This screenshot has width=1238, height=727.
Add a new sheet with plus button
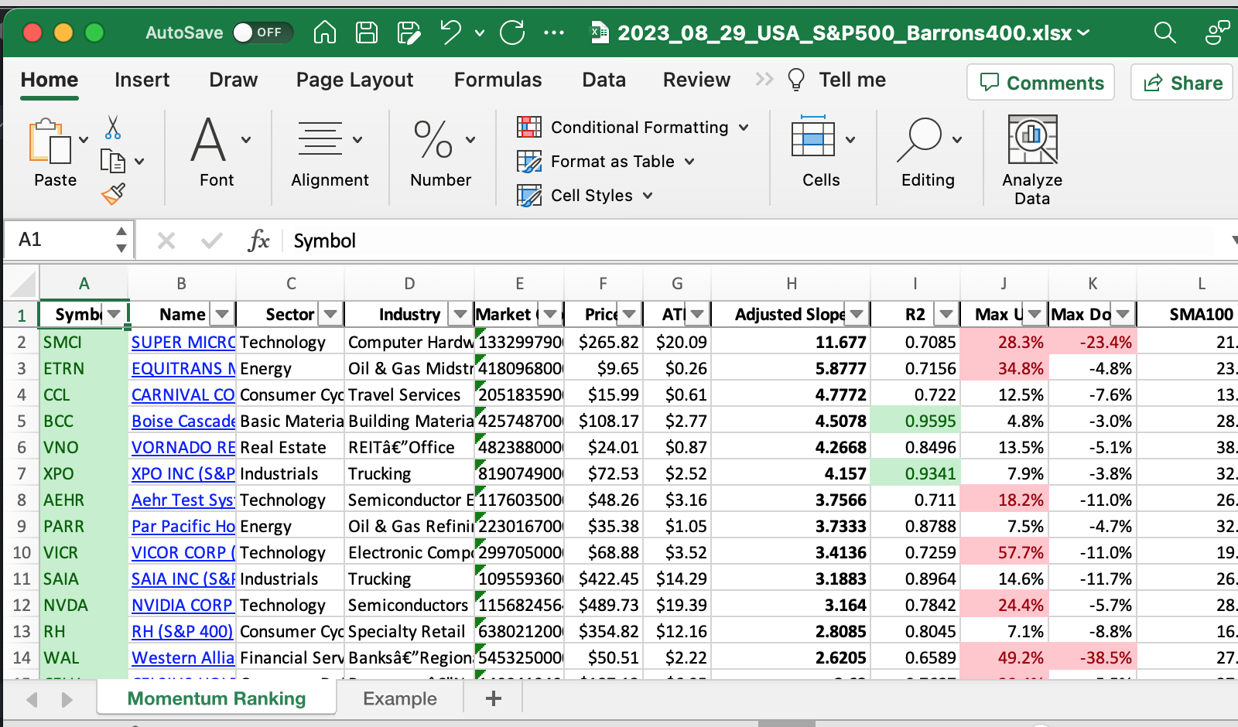(x=494, y=698)
